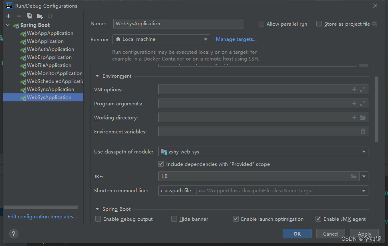Check the Hide banner option
The width and height of the screenshot is (388, 246).
coord(174,219)
